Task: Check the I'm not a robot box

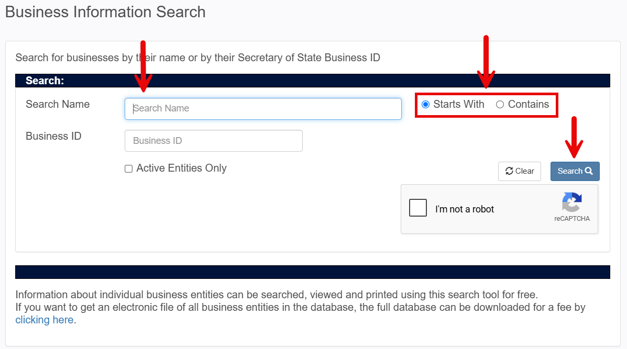Action: point(418,208)
